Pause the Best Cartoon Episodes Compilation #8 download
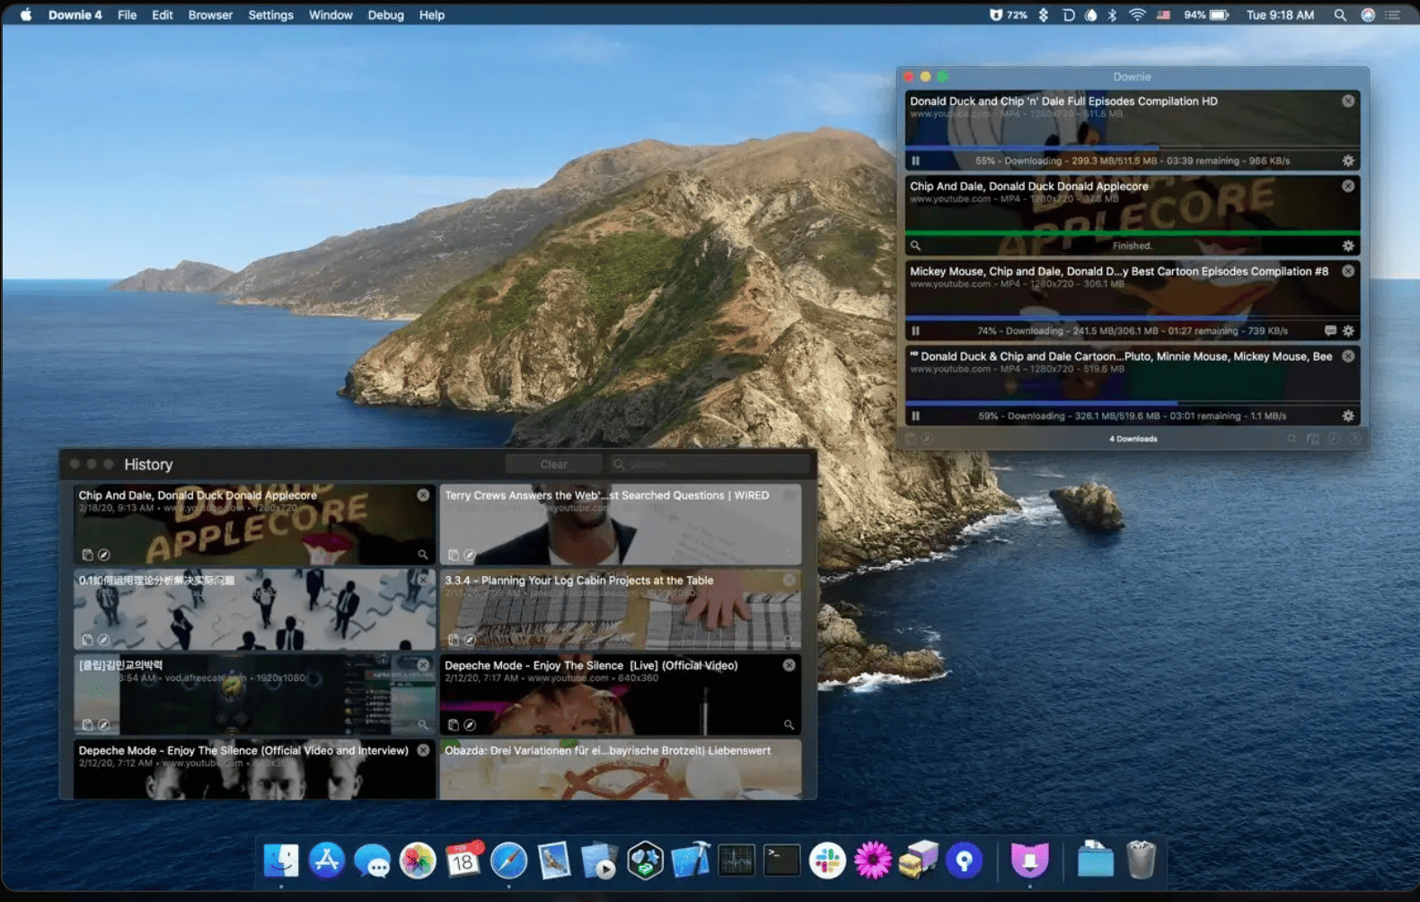This screenshot has width=1420, height=902. tap(915, 331)
